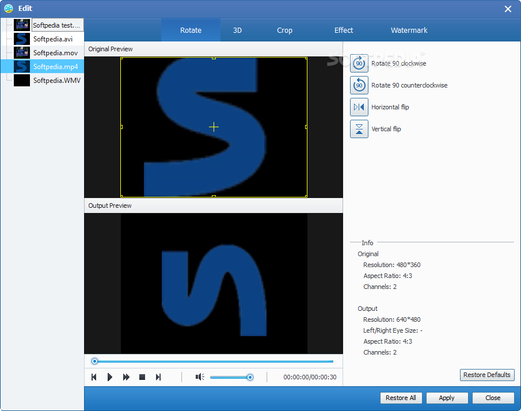The width and height of the screenshot is (521, 411).
Task: Click Restore Defaults button
Action: coord(487,375)
